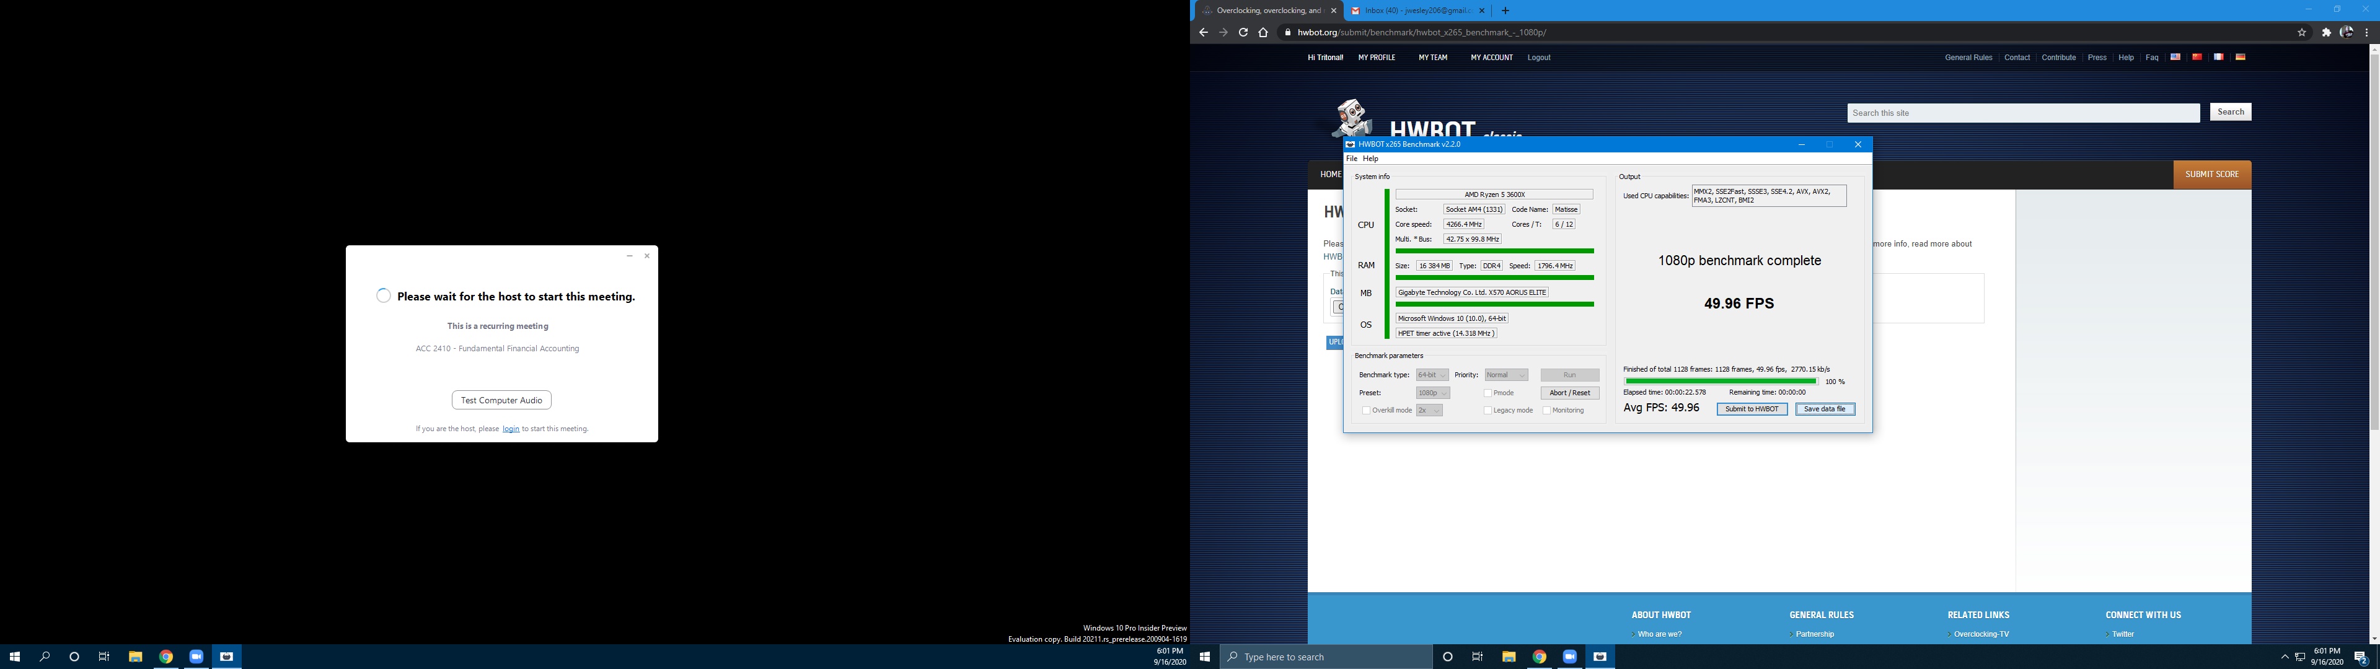Enable Overkill mode checkbox
Viewport: 2380px width, 669px height.
(x=1367, y=410)
